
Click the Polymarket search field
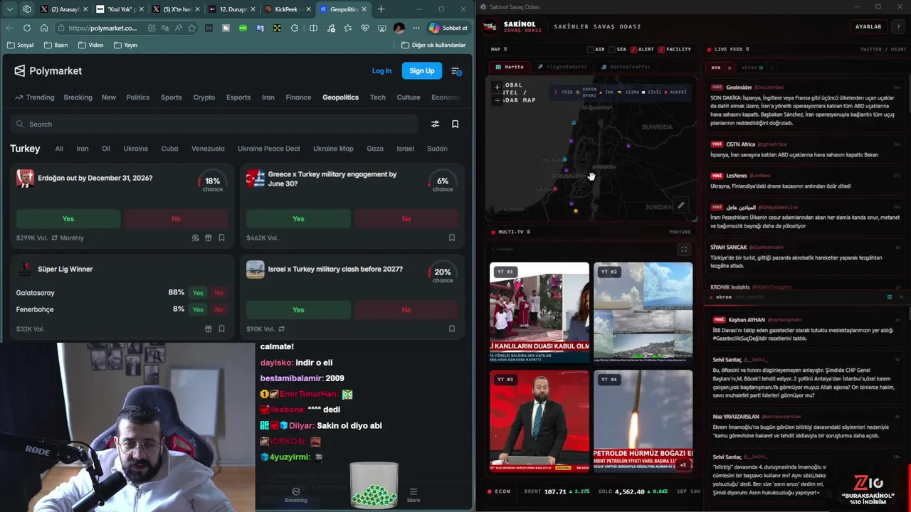[214, 124]
